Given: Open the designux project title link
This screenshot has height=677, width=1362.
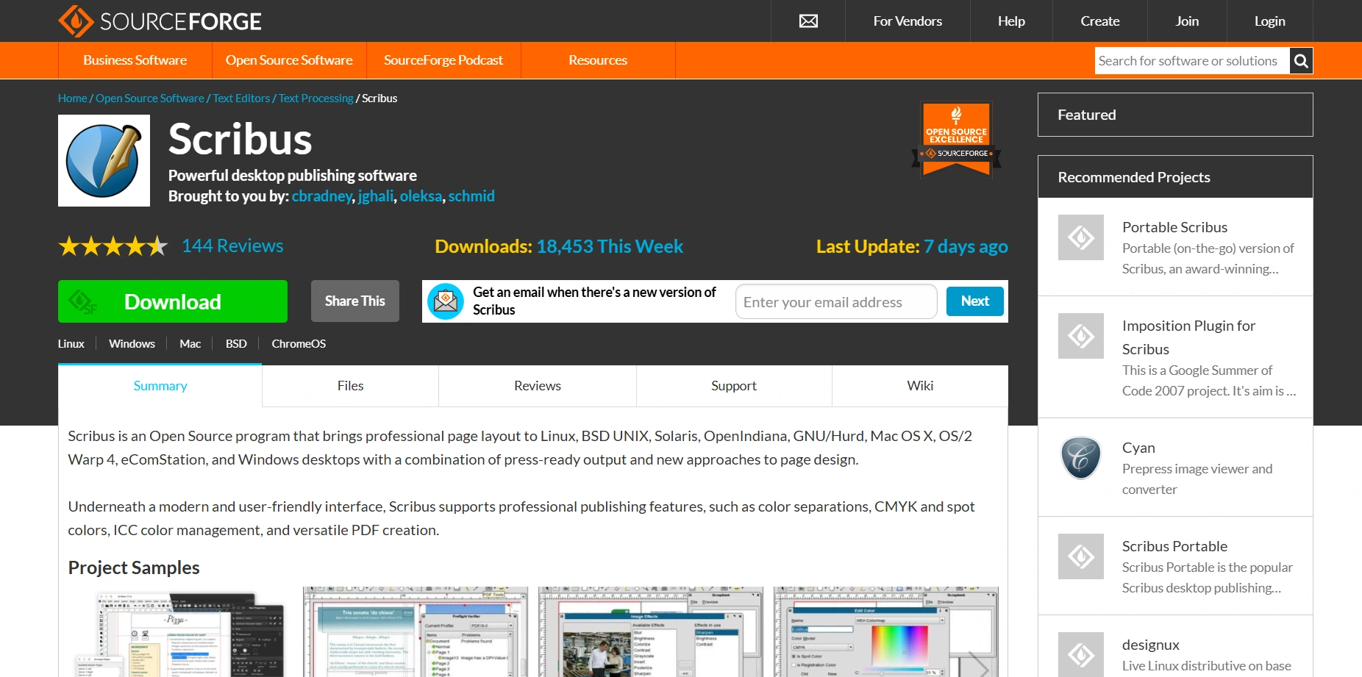Looking at the screenshot, I should tap(1151, 645).
